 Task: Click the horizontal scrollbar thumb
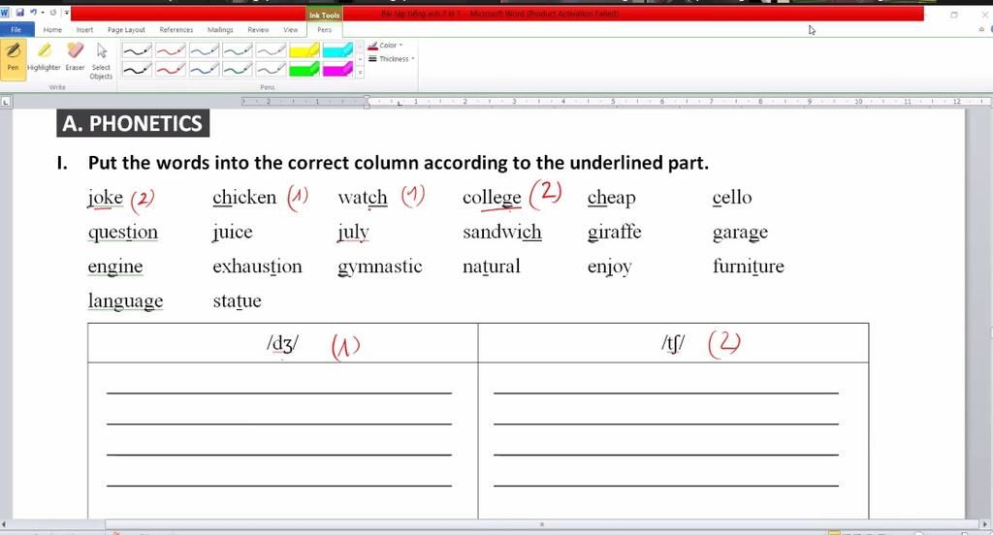541,524
